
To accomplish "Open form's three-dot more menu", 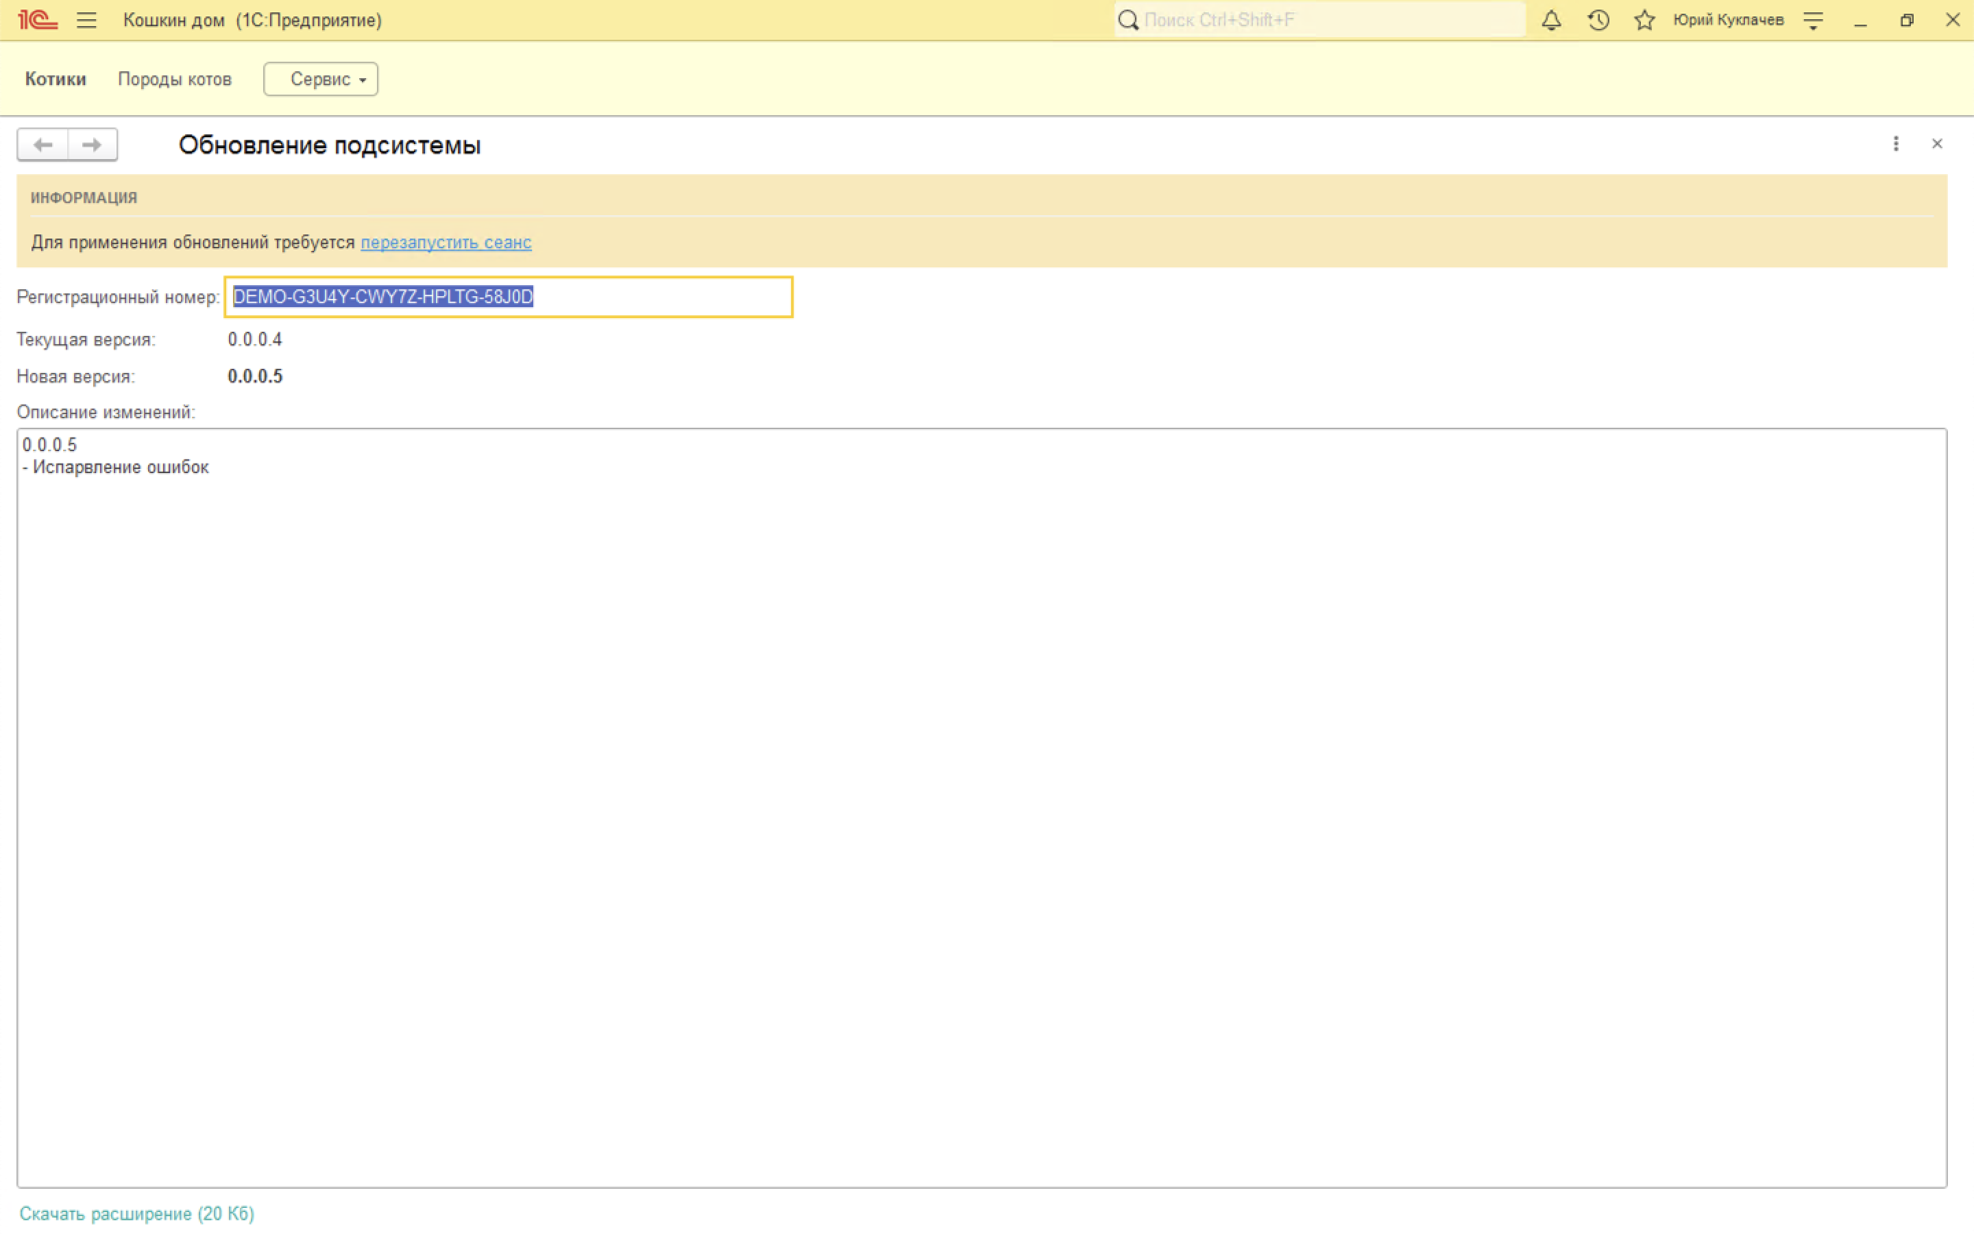I will [1896, 144].
